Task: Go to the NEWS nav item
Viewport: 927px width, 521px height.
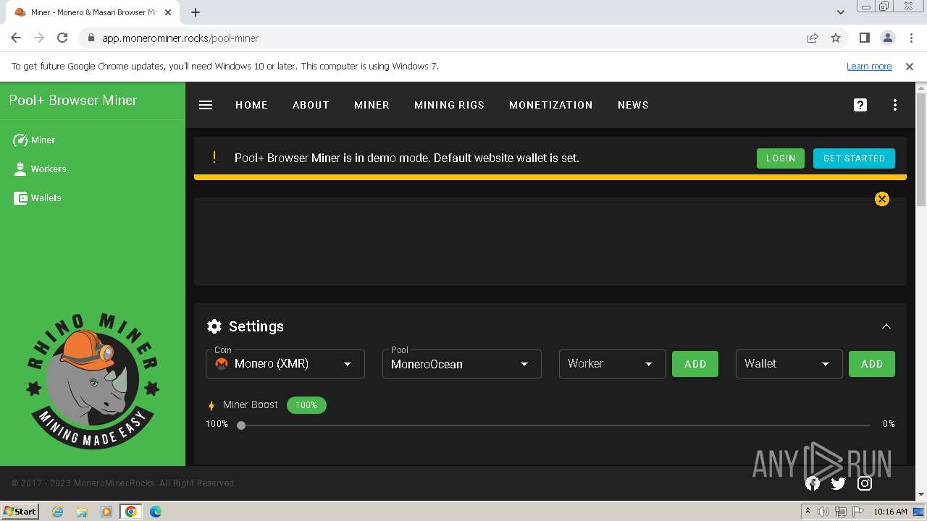Action: (x=633, y=105)
